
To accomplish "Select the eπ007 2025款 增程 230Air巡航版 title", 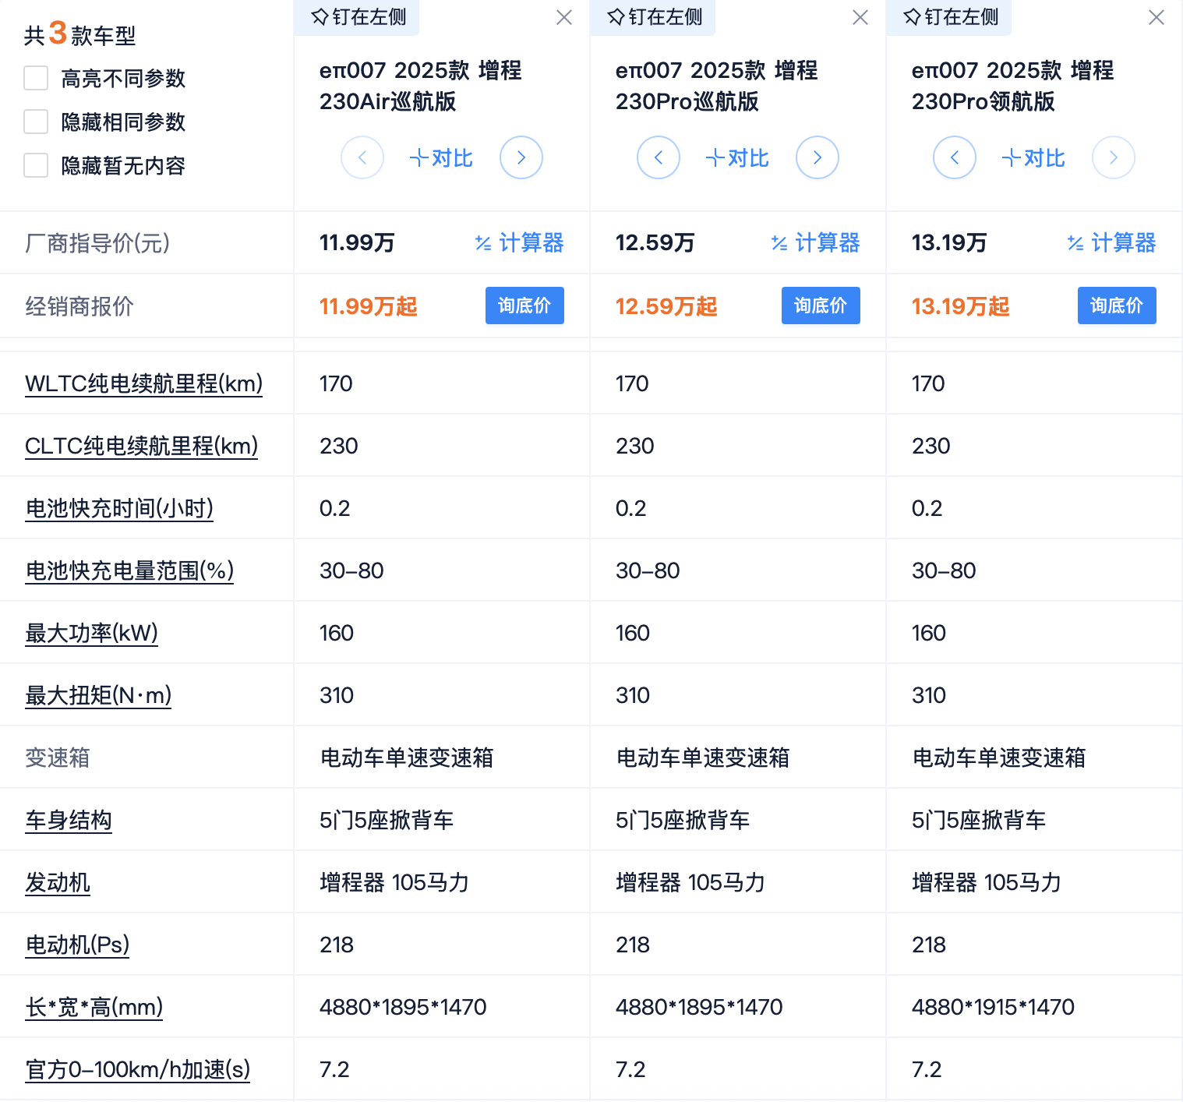I will click(421, 86).
